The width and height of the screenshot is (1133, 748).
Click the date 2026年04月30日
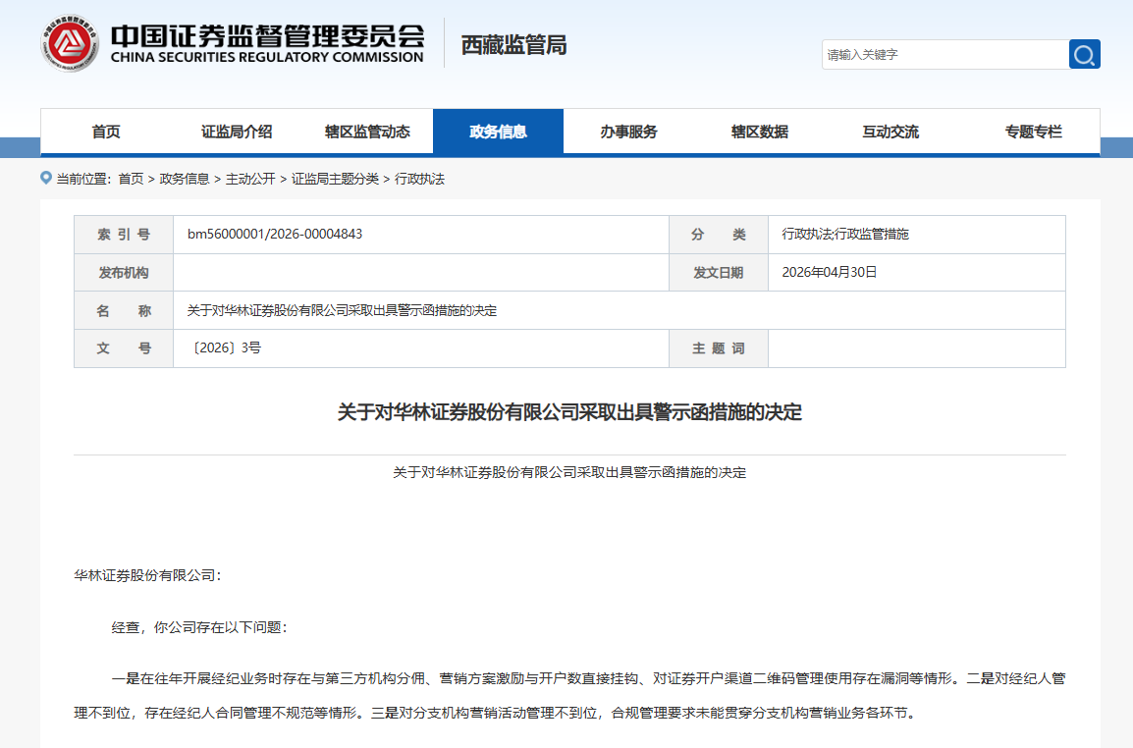[830, 272]
